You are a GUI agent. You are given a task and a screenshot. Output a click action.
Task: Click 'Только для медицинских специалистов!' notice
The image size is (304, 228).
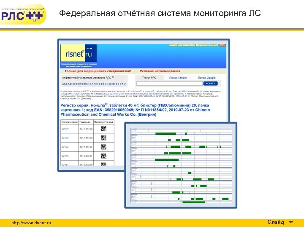98,71
